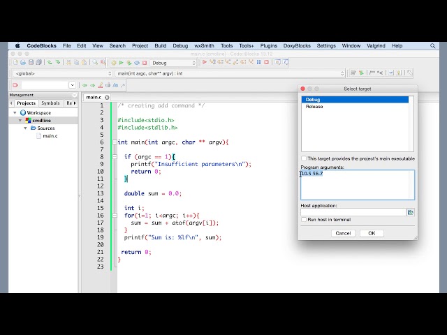Collapse the Sources folder node
This screenshot has width=447, height=335.
click(25, 128)
